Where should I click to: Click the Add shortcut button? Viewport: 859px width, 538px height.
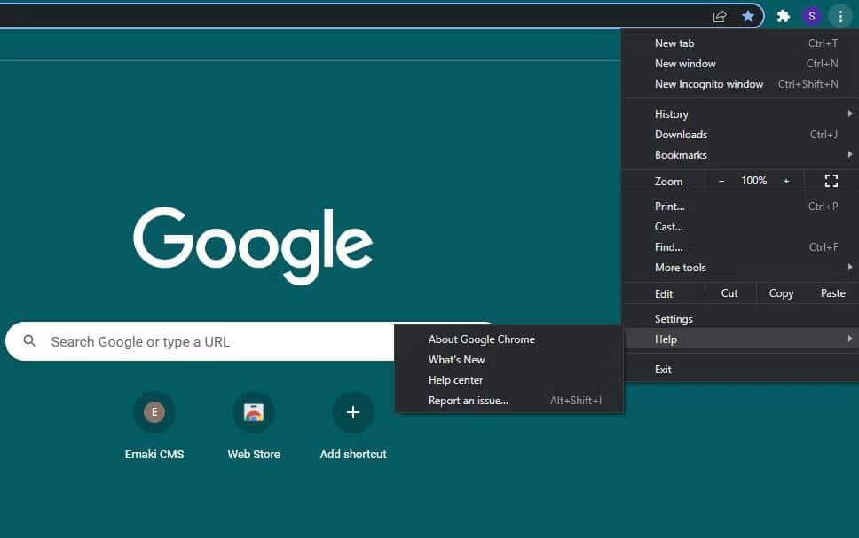[352, 412]
